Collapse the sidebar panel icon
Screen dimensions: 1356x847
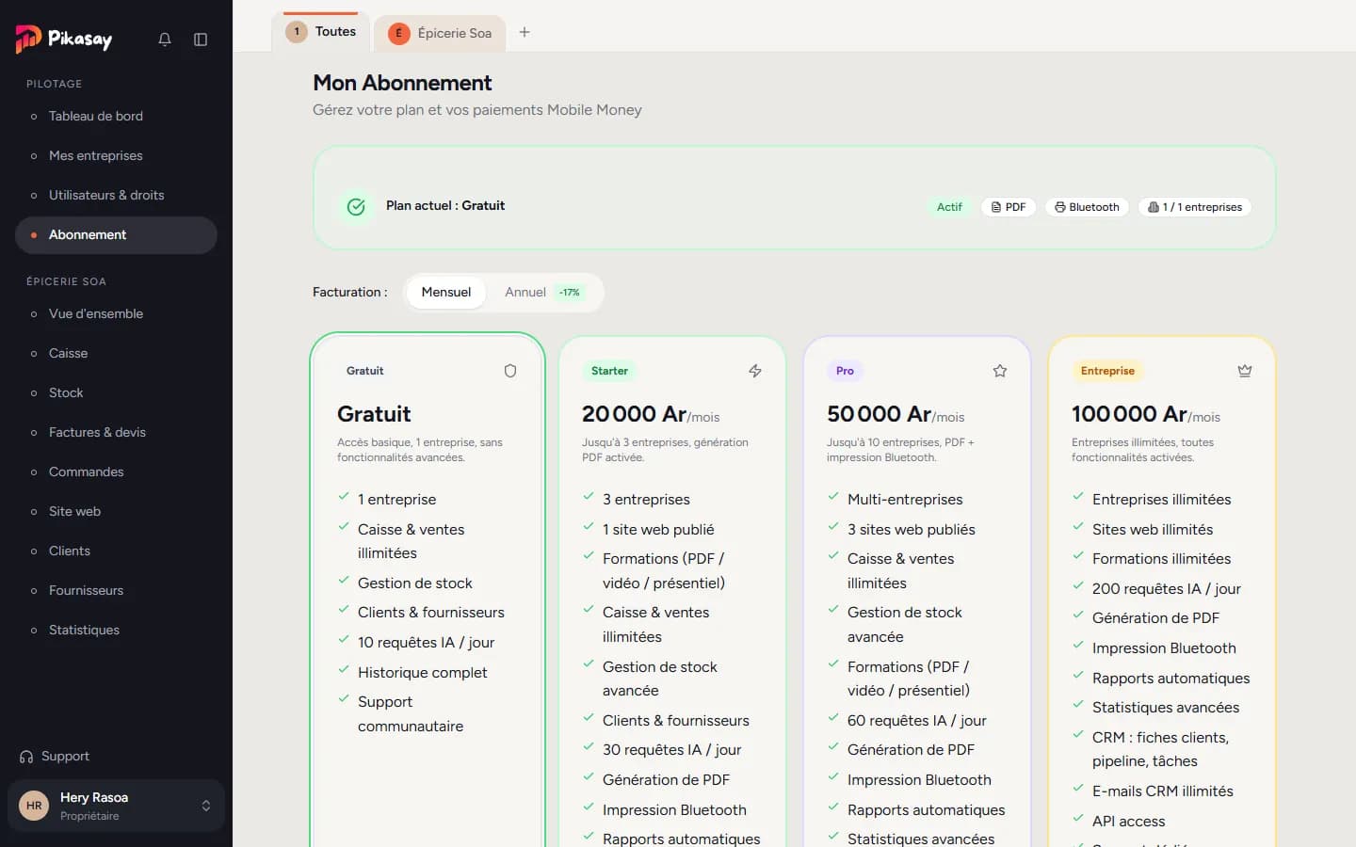click(x=201, y=40)
